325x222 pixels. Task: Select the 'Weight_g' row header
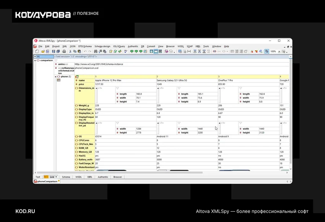click(84, 105)
